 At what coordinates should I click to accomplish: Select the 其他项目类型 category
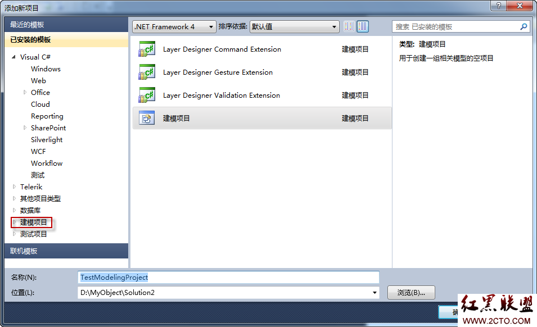[x=40, y=198]
